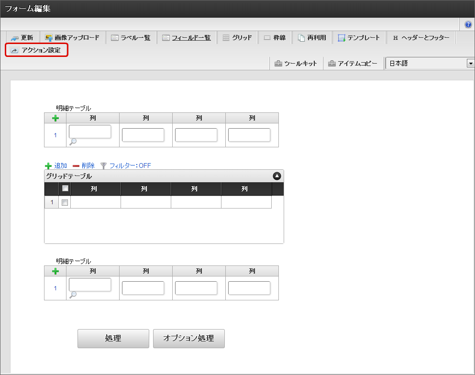Open 画像アップロード image upload

coord(72,38)
